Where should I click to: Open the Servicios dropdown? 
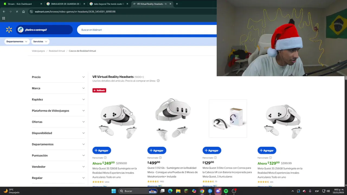[40, 41]
